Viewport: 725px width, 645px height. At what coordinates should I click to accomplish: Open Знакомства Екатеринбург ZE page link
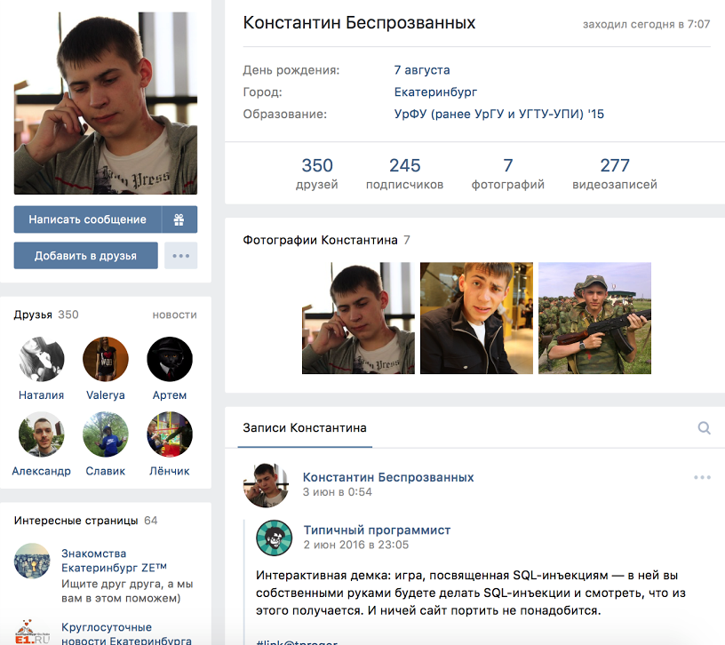(x=114, y=561)
